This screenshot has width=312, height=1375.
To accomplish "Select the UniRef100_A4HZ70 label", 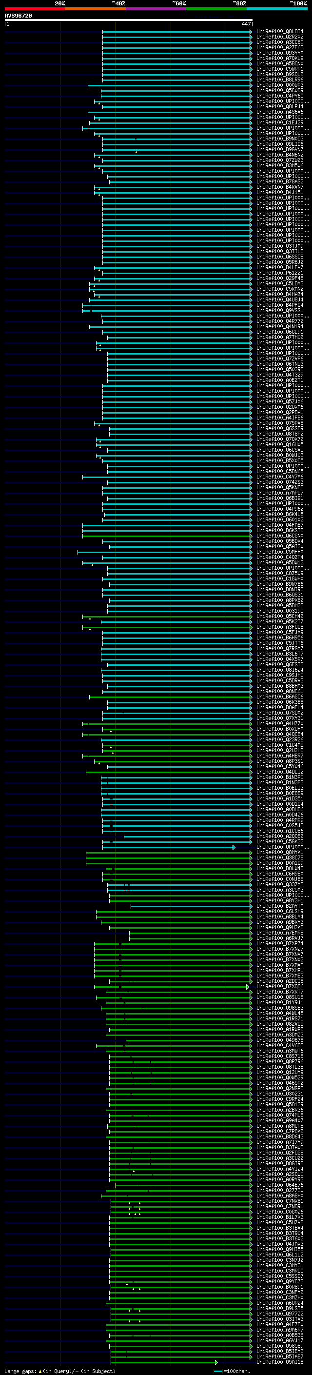I will tap(280, 724).
